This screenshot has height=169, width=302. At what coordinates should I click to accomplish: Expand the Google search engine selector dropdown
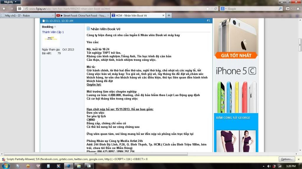point(224,9)
